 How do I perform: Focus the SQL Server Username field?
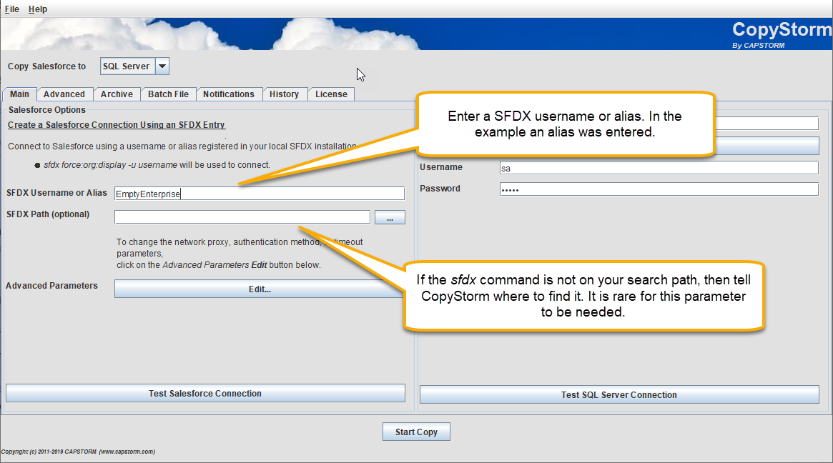[x=659, y=169]
